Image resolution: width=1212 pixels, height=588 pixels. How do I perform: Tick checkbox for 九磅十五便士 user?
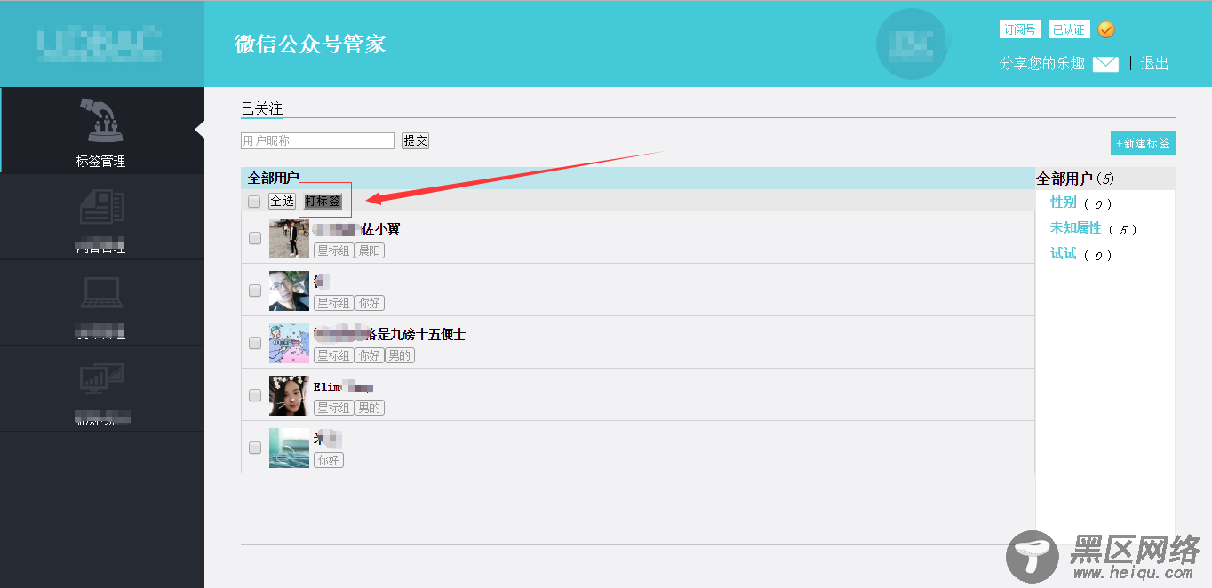[x=255, y=343]
